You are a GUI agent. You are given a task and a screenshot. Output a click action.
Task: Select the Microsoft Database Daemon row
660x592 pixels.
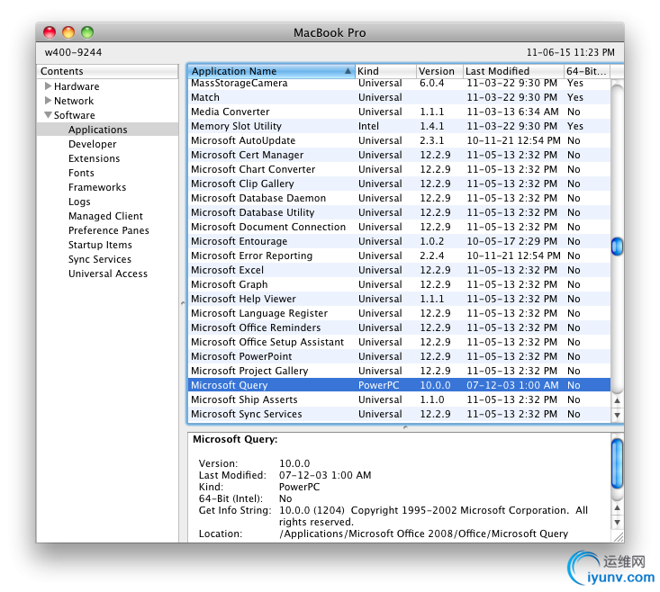tap(399, 198)
